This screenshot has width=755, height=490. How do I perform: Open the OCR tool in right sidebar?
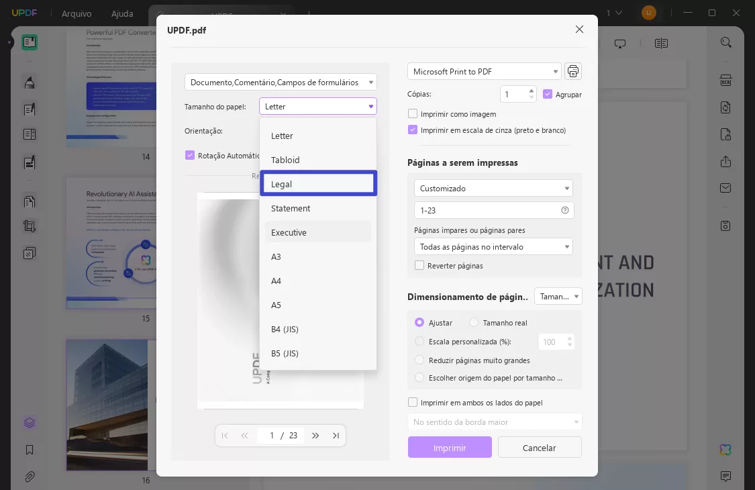tap(725, 81)
